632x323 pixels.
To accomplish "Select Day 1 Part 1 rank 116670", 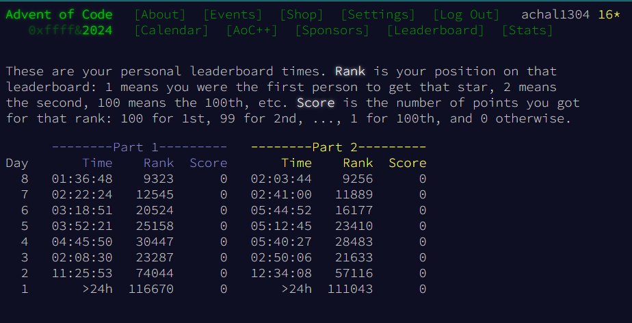I will 151,289.
